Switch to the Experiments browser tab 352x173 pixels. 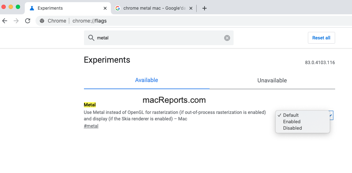68,8
